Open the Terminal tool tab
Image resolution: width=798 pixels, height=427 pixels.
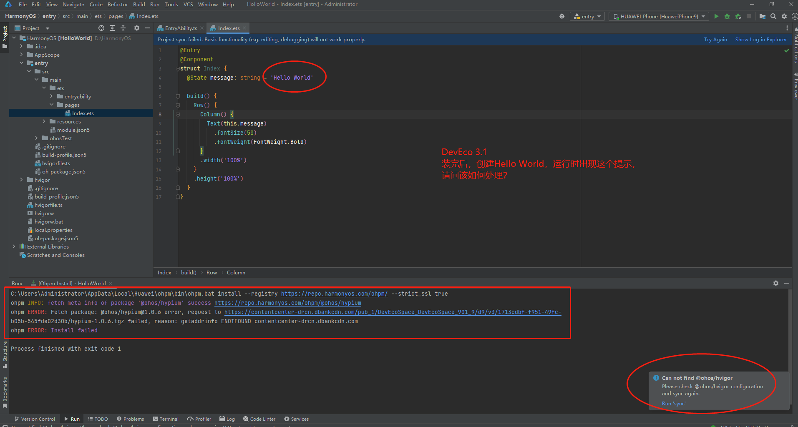point(166,419)
